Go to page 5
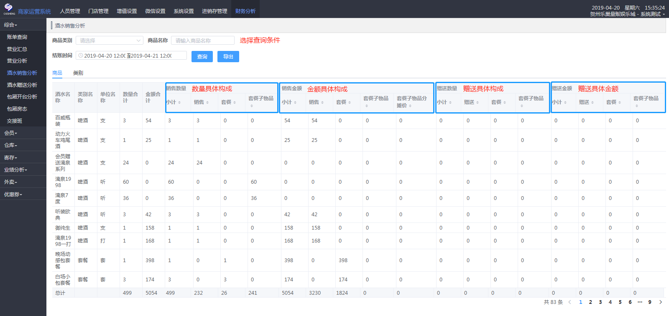Screen dimensions: 669x316 tap(620, 302)
